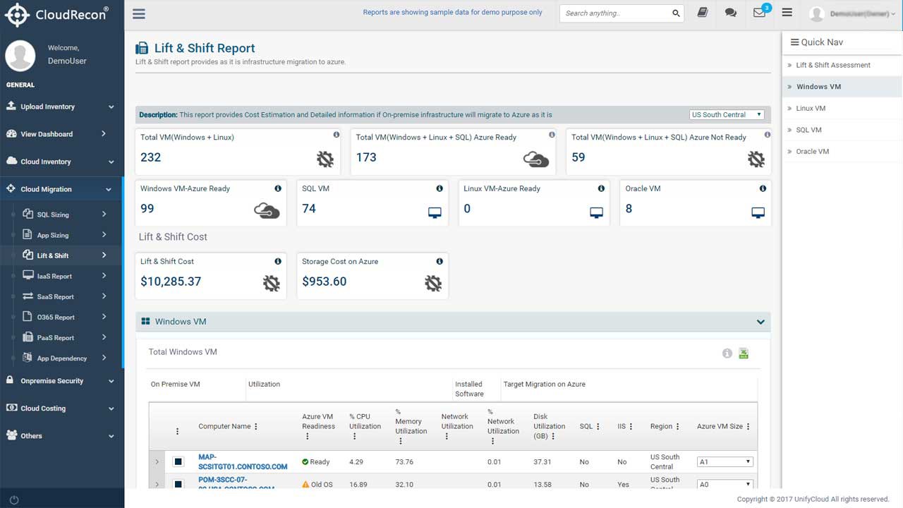Click the hamburger menu icon beside the logo
This screenshot has width=903, height=508.
pyautogui.click(x=139, y=14)
